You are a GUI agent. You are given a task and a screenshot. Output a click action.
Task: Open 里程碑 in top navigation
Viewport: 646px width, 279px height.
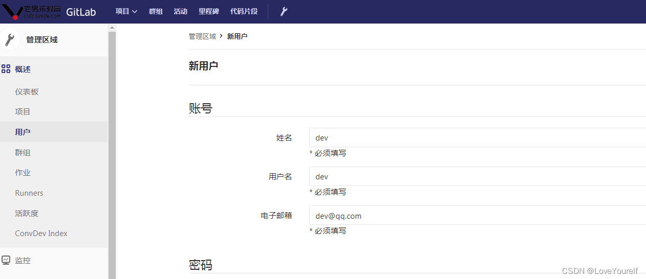(209, 11)
